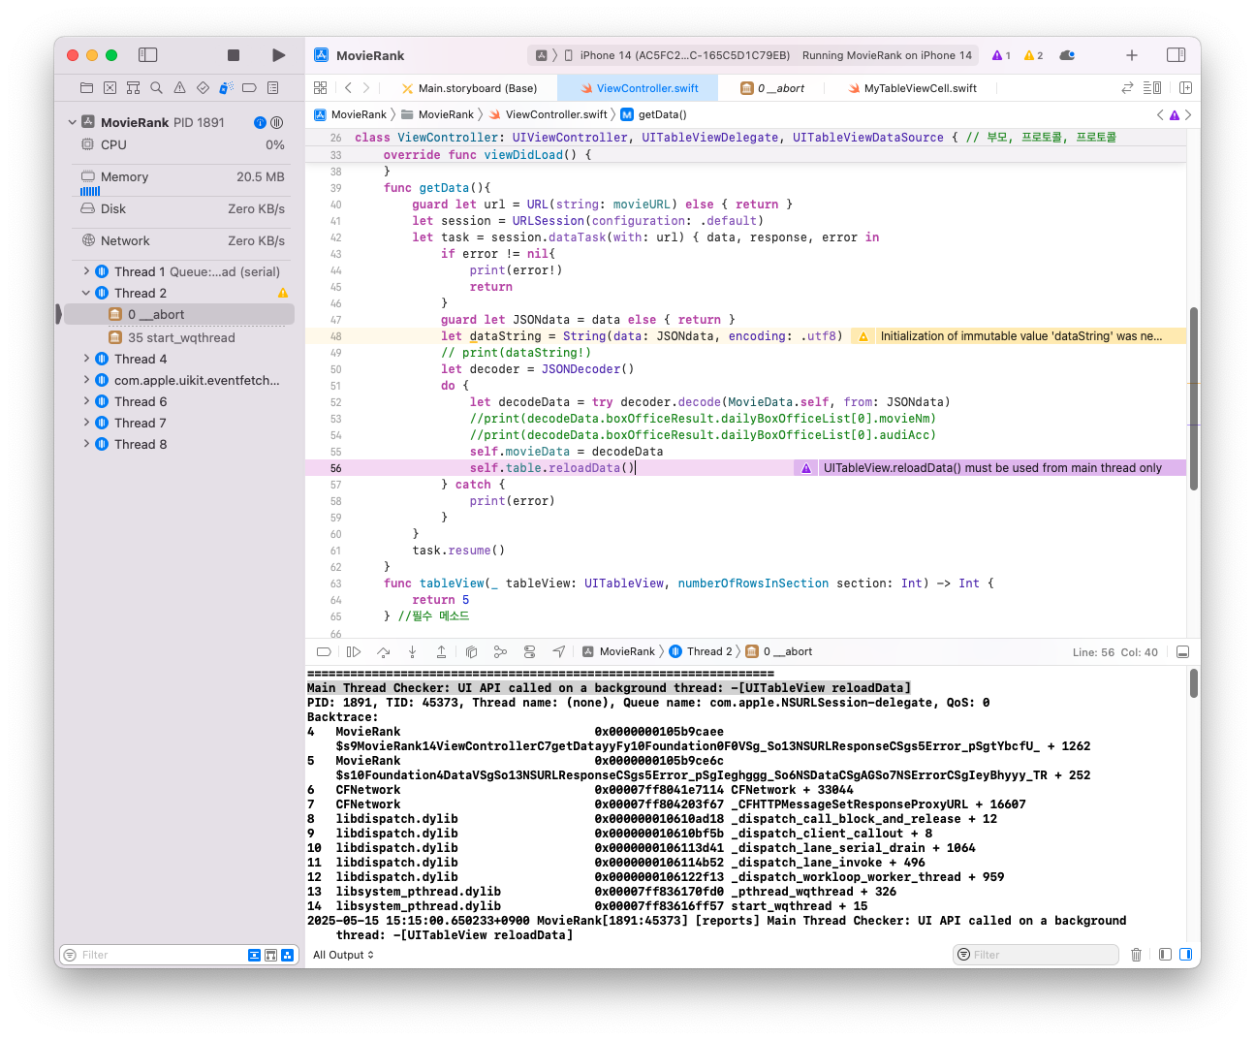Open the find navigator magnifier
Image resolution: width=1255 pixels, height=1040 pixels.
click(156, 87)
